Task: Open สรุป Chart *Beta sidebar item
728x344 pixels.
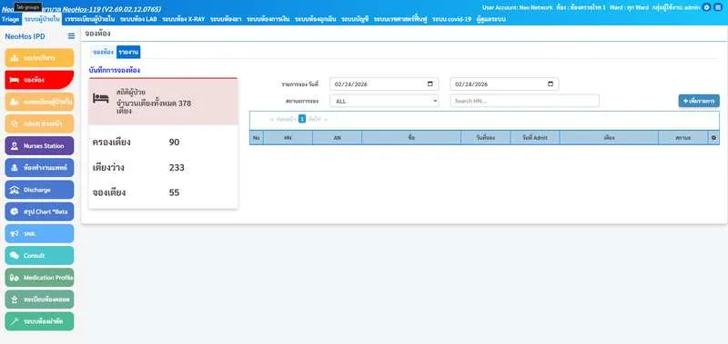Action: click(x=39, y=211)
